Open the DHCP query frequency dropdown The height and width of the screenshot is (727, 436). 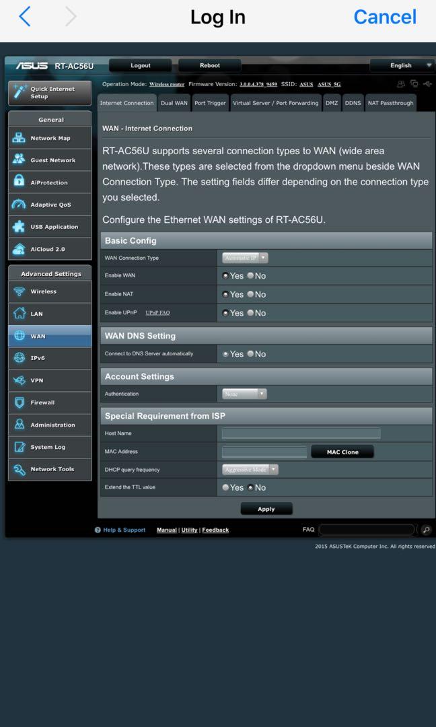[x=250, y=470]
